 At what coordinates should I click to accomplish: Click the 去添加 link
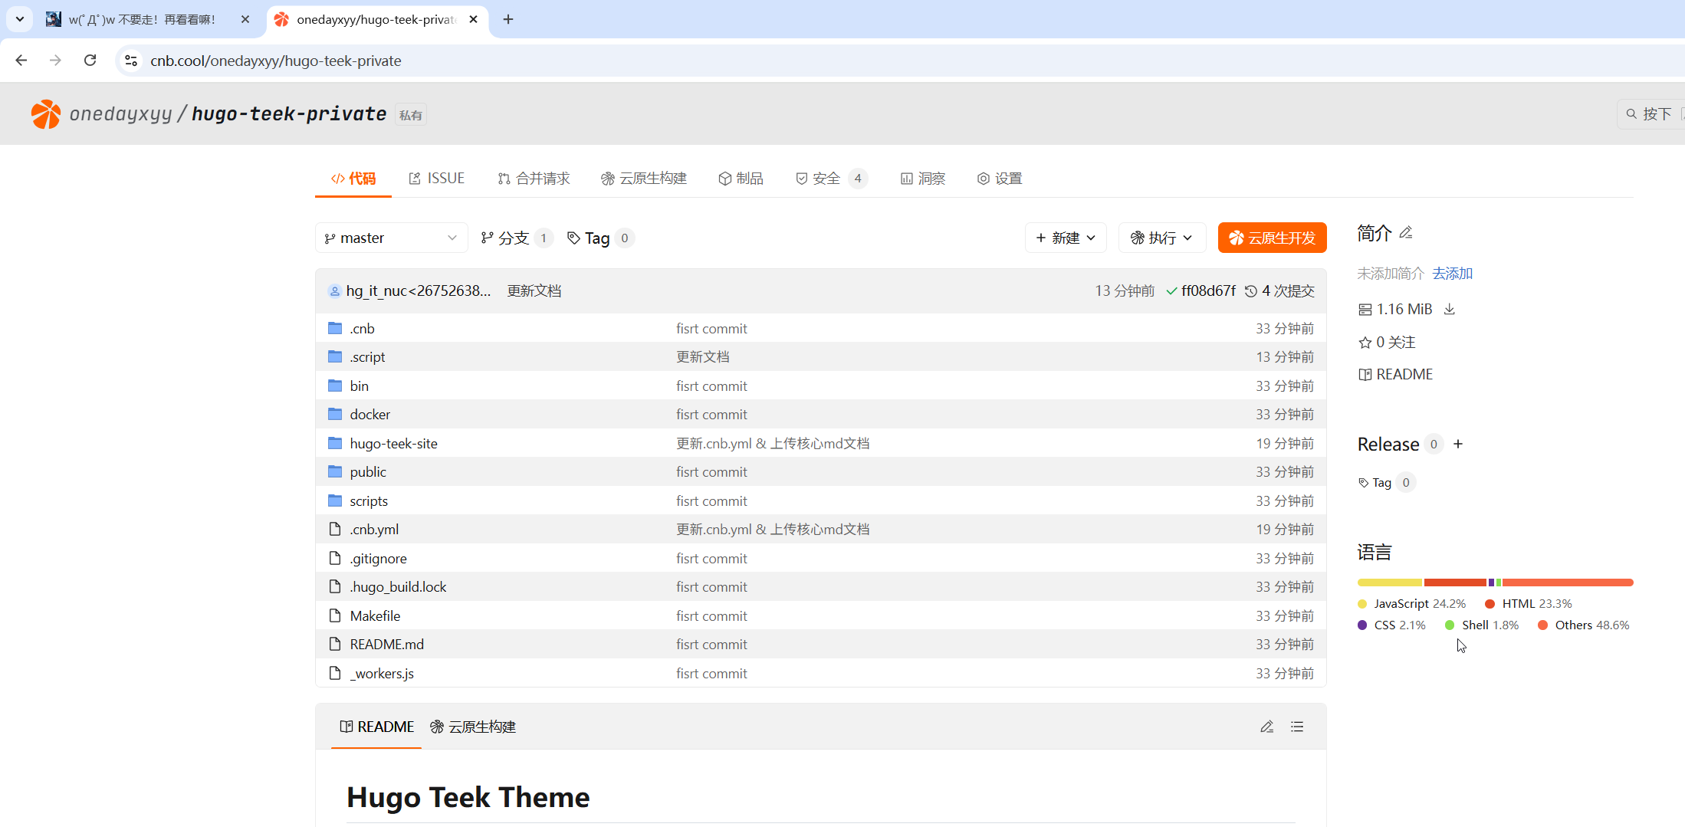pyautogui.click(x=1452, y=274)
